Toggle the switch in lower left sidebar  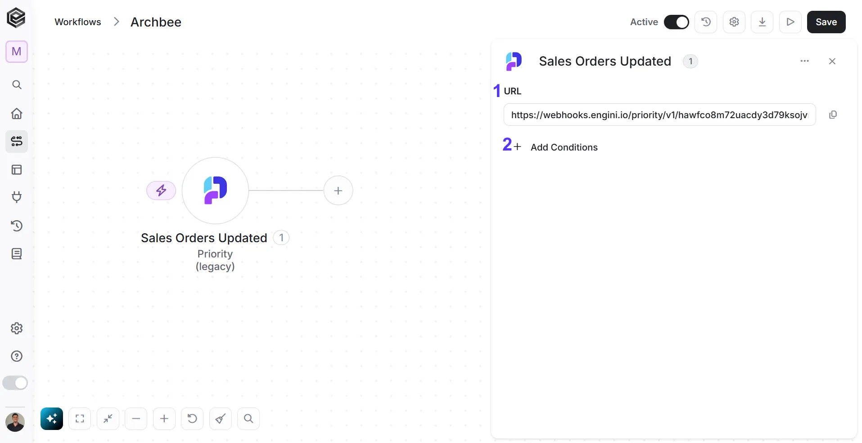(x=15, y=383)
